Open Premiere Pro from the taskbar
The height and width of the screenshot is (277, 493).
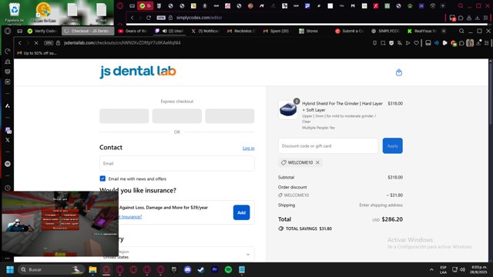[x=215, y=269]
